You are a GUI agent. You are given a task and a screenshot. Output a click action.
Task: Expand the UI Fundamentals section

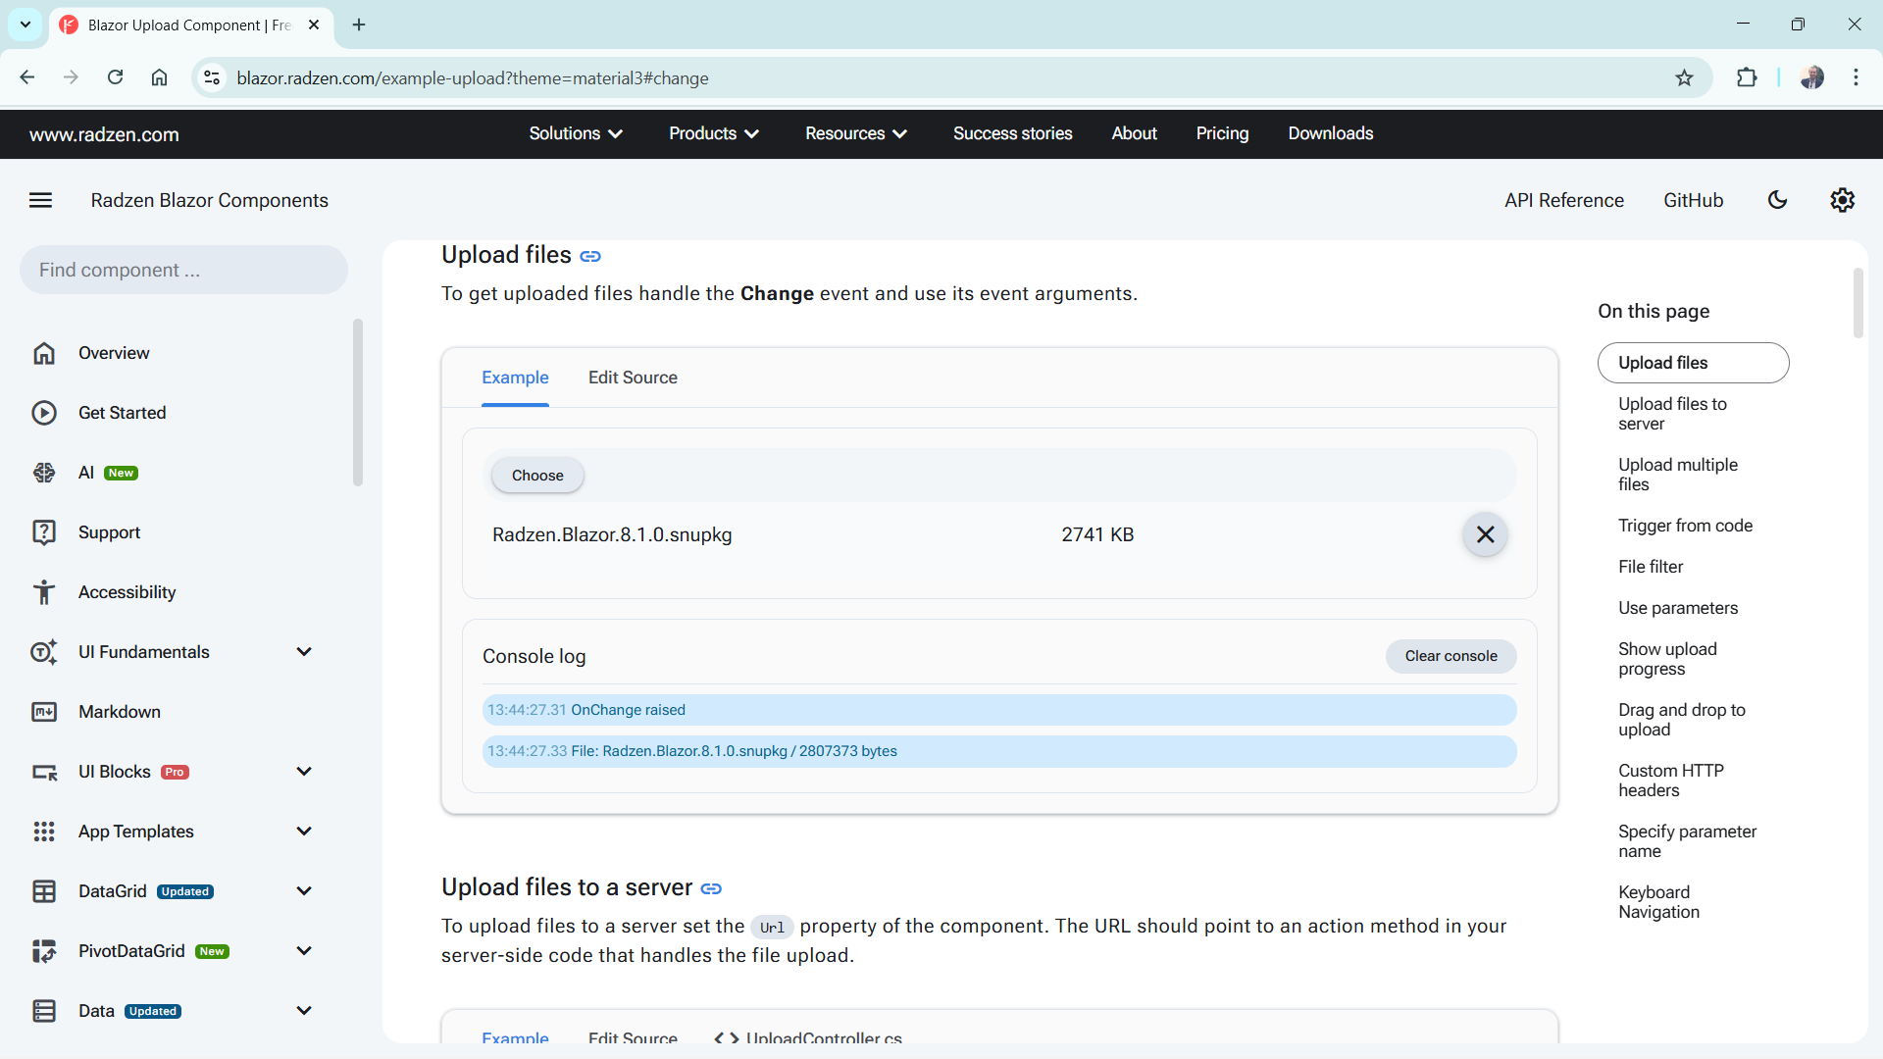[304, 652]
